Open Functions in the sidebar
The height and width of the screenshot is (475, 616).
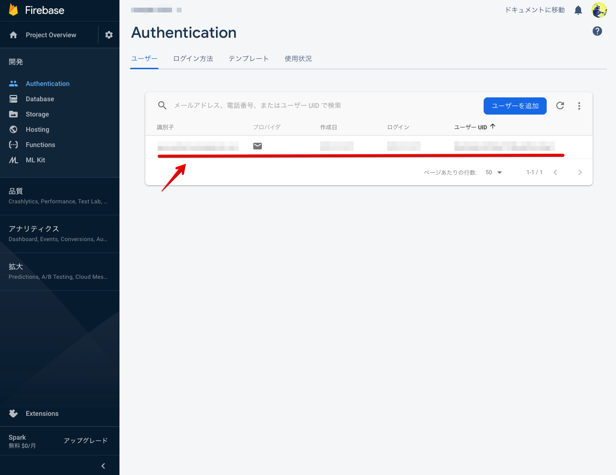[40, 145]
